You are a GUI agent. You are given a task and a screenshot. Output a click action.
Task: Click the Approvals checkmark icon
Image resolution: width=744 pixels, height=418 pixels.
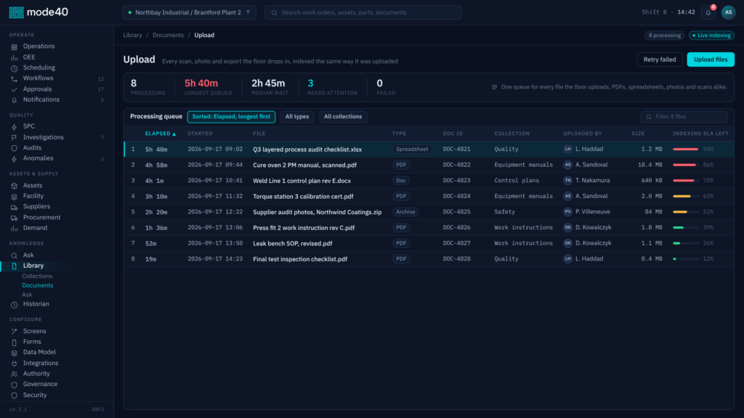(15, 89)
